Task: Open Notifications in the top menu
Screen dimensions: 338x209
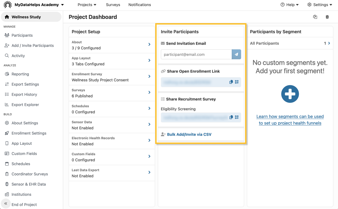Action: (140, 5)
